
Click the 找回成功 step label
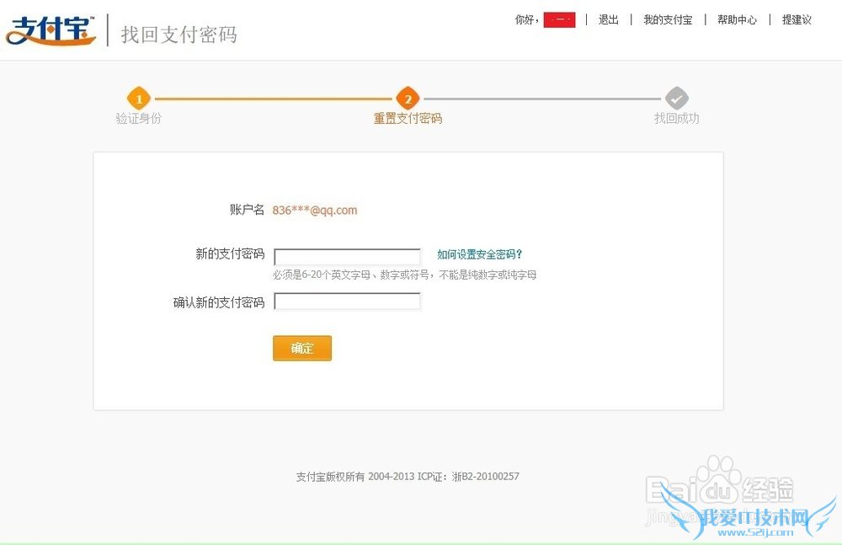tap(677, 118)
